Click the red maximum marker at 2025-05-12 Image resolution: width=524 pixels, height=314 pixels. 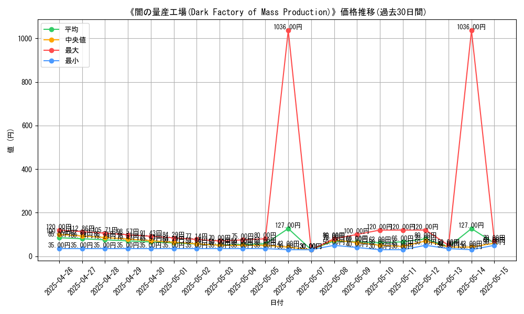click(425, 230)
